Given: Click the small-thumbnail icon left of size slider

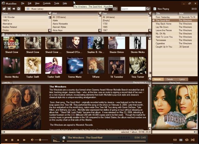Looking at the screenshot, I should tap(119, 35).
